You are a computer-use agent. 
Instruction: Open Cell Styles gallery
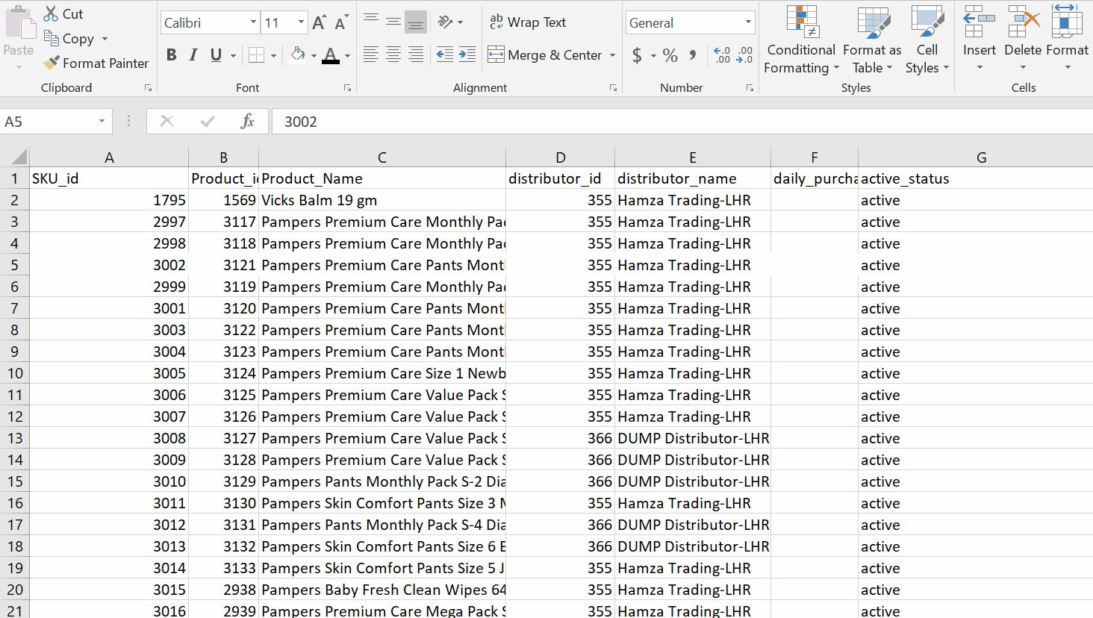tap(927, 40)
